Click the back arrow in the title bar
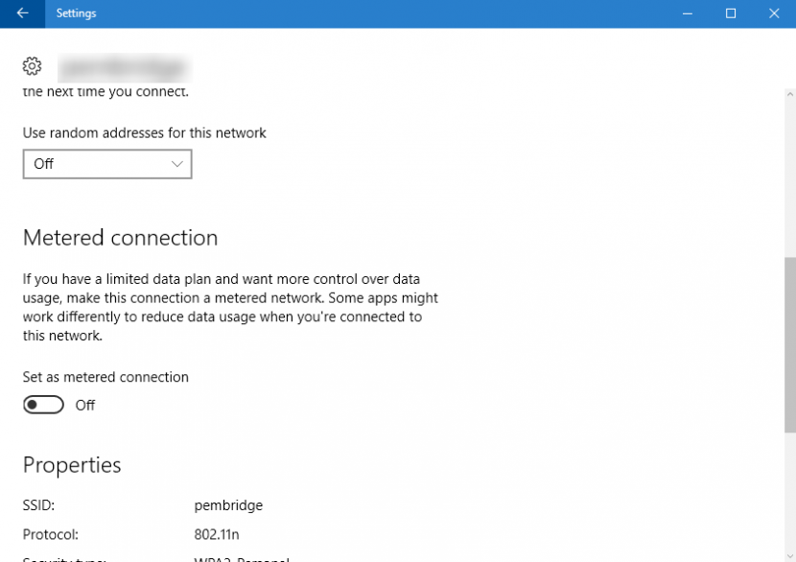This screenshot has width=796, height=562. point(21,13)
